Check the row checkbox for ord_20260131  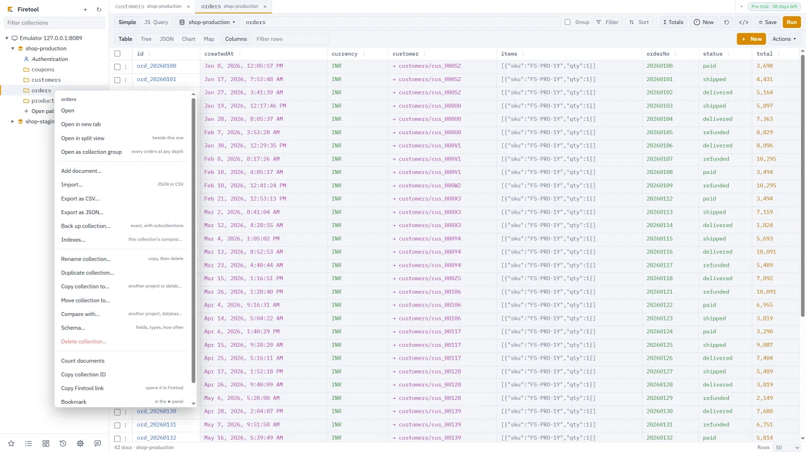(118, 425)
